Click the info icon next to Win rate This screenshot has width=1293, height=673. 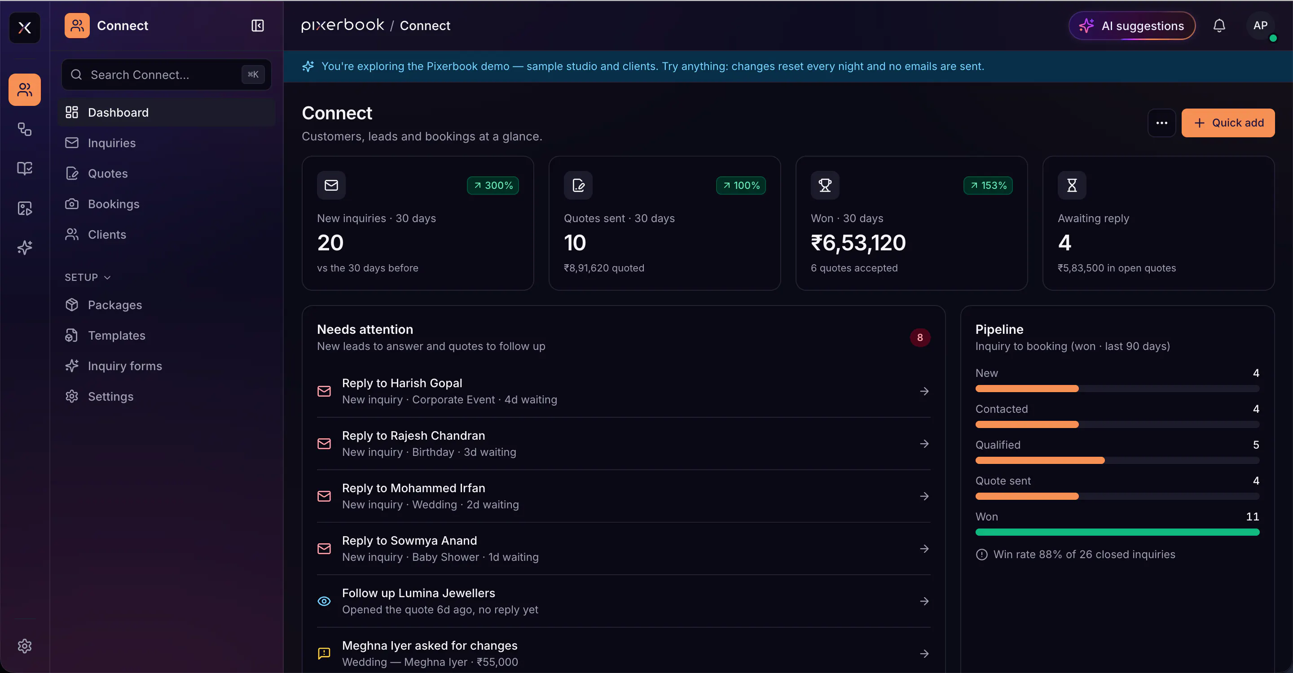982,555
